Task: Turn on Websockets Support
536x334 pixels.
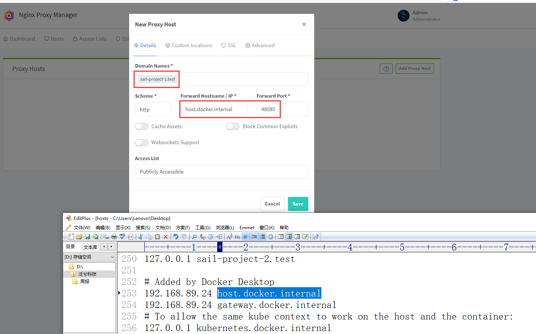Action: tap(142, 142)
